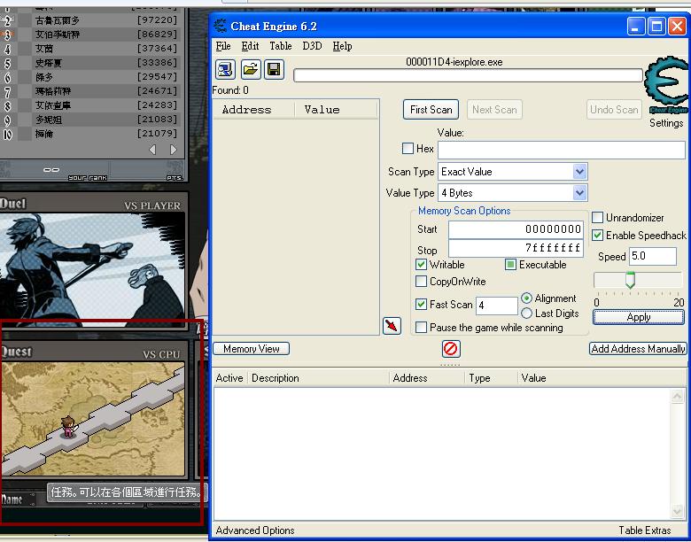Click the Active column header
The width and height of the screenshot is (691, 542).
[229, 378]
